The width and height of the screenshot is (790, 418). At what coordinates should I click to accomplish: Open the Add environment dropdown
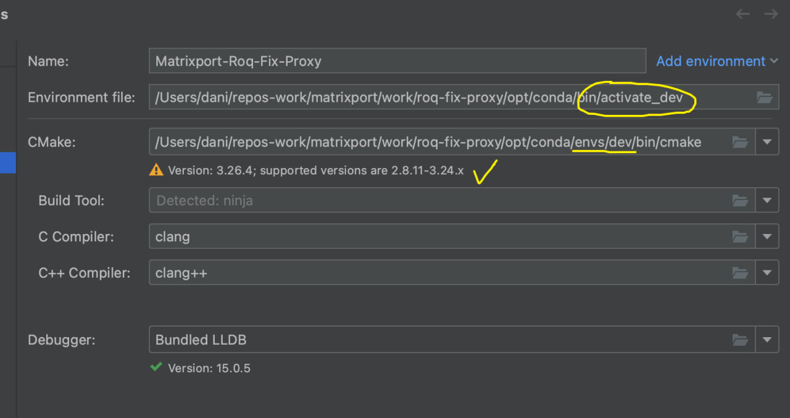pyautogui.click(x=718, y=61)
